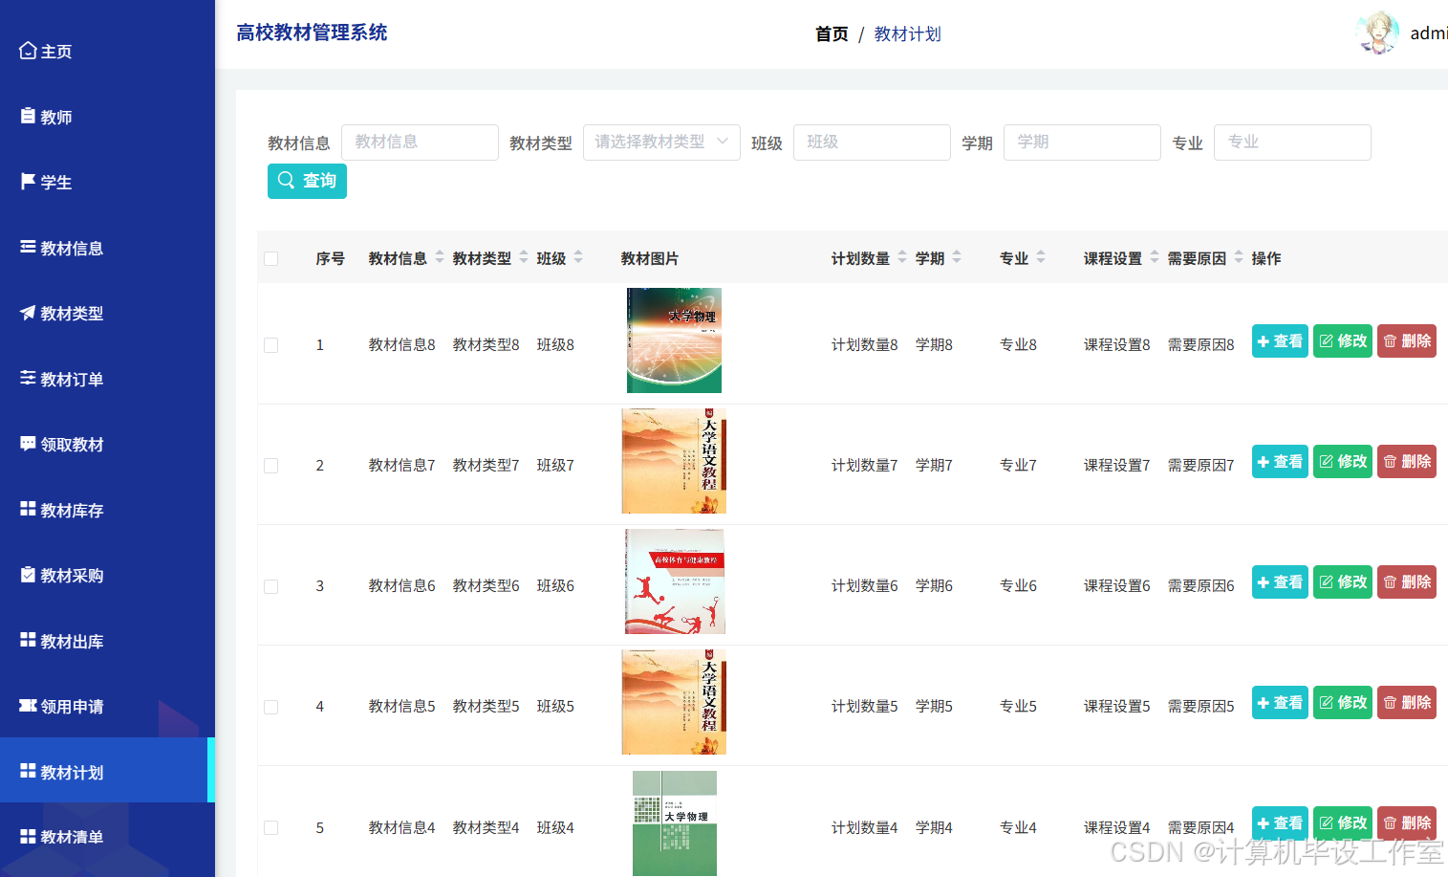
Task: Focus the 学期 filter input
Action: [x=1082, y=143]
